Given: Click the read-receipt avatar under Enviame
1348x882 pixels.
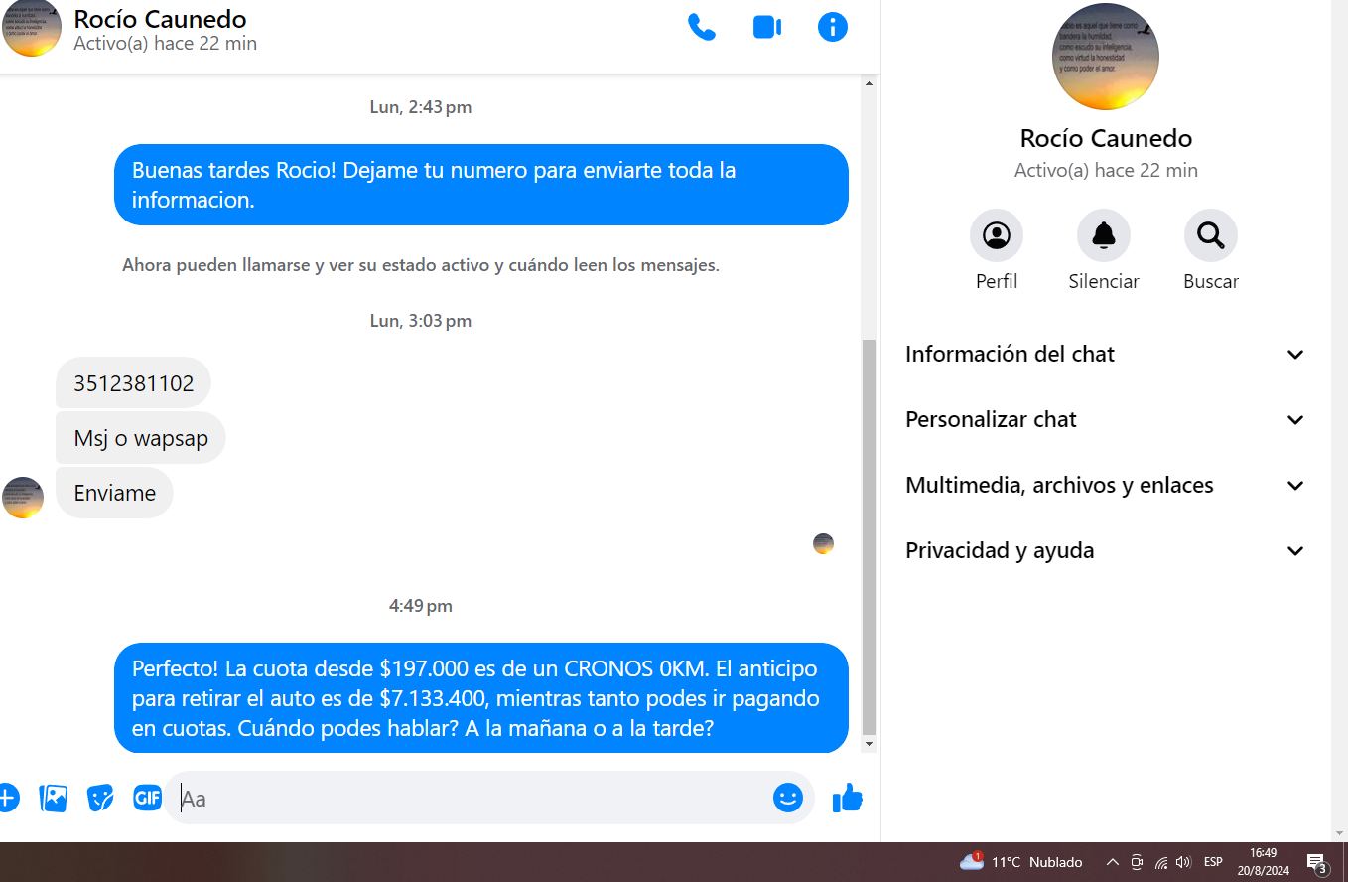Looking at the screenshot, I should tap(823, 543).
